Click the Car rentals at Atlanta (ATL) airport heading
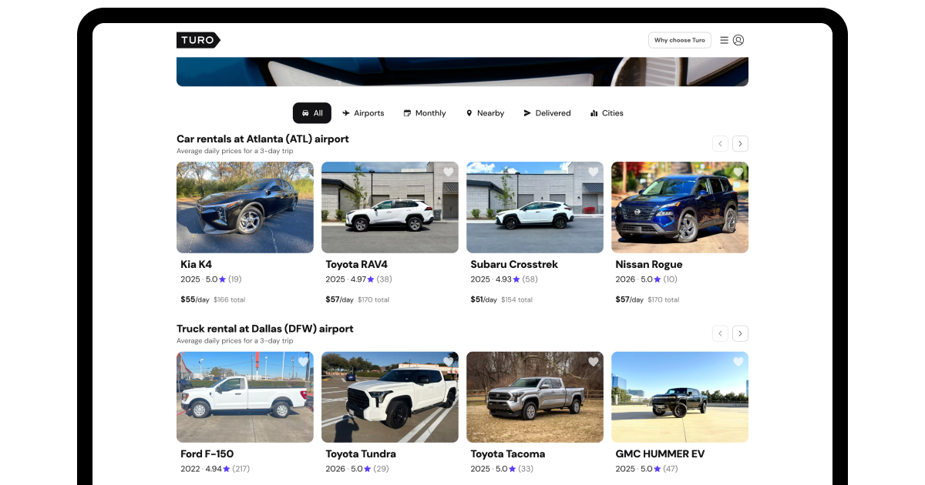Image resolution: width=925 pixels, height=485 pixels. 263,139
